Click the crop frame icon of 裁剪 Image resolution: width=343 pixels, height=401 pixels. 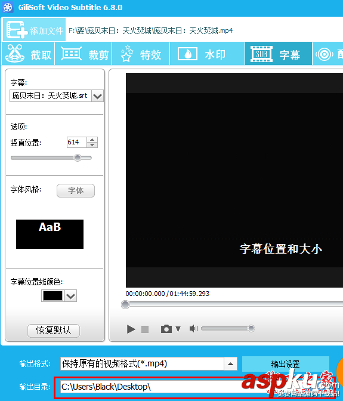[71, 54]
